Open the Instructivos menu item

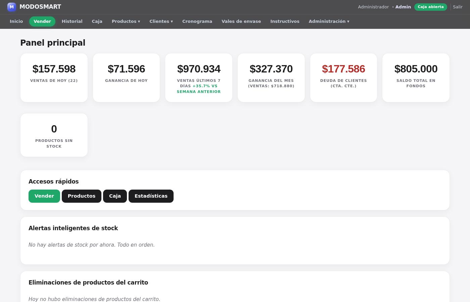pyautogui.click(x=285, y=21)
